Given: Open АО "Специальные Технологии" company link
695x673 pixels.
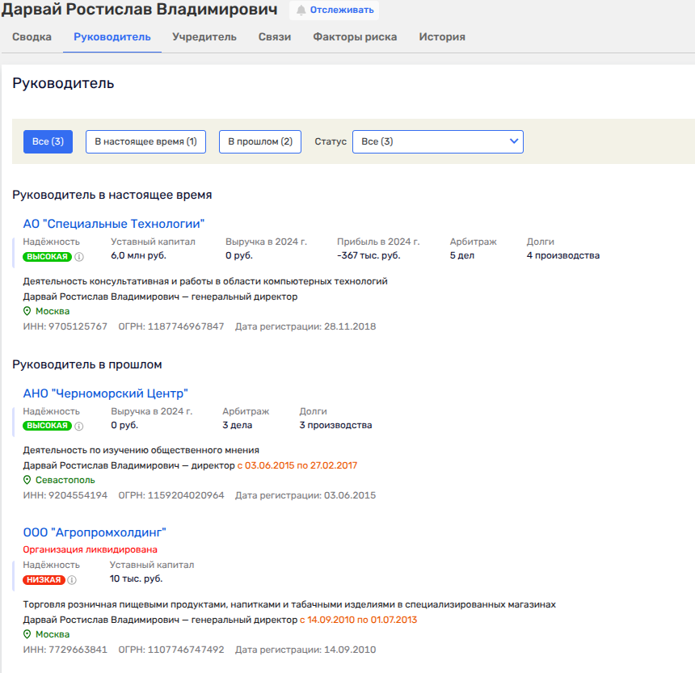Looking at the screenshot, I should [x=114, y=224].
